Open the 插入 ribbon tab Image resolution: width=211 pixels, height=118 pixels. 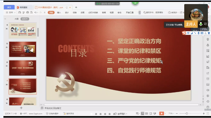coord(59,12)
